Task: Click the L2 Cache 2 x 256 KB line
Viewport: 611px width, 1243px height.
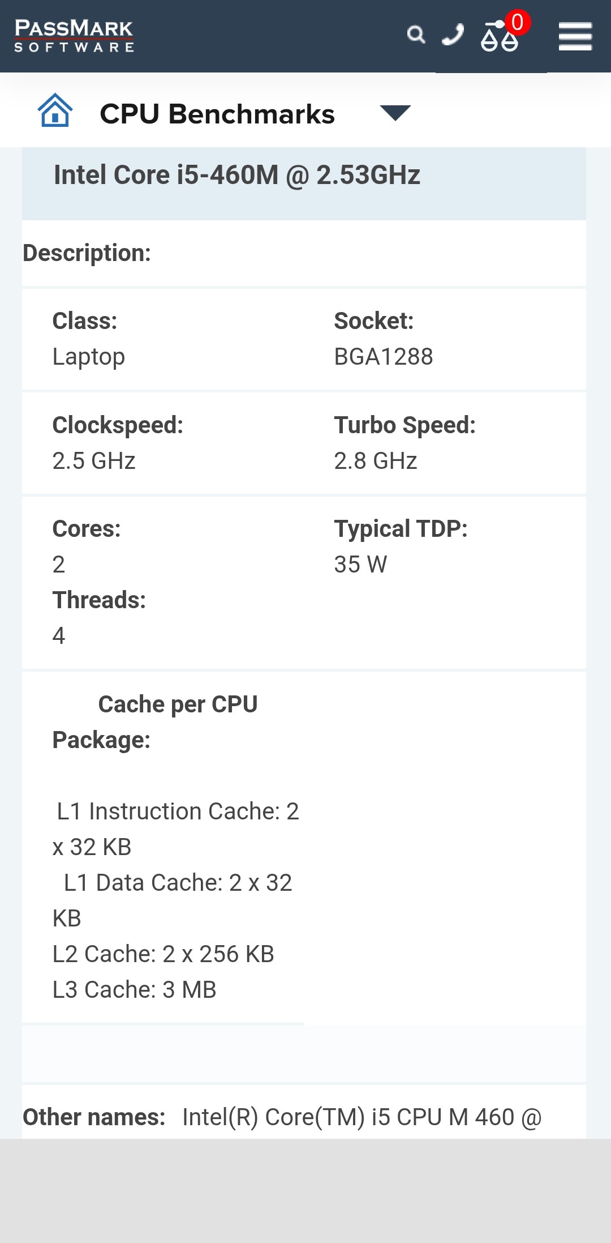Action: click(x=163, y=954)
